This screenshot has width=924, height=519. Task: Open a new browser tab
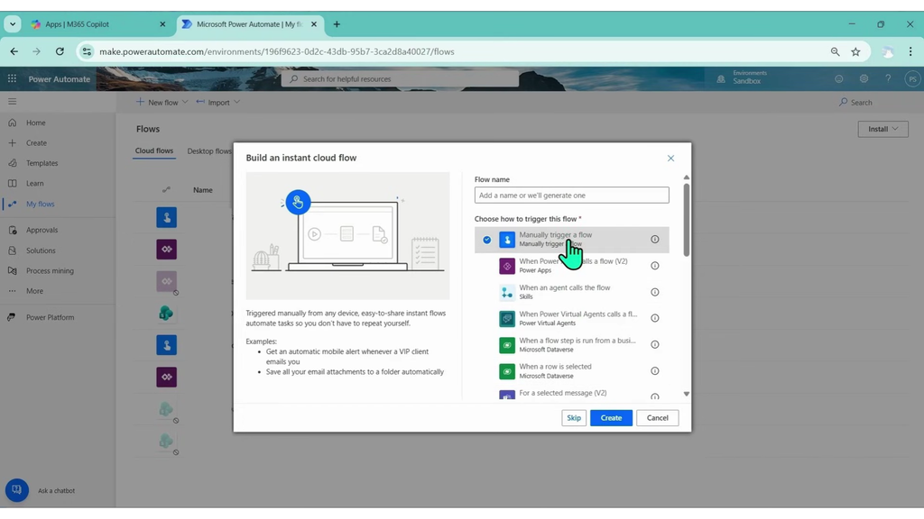pyautogui.click(x=337, y=24)
